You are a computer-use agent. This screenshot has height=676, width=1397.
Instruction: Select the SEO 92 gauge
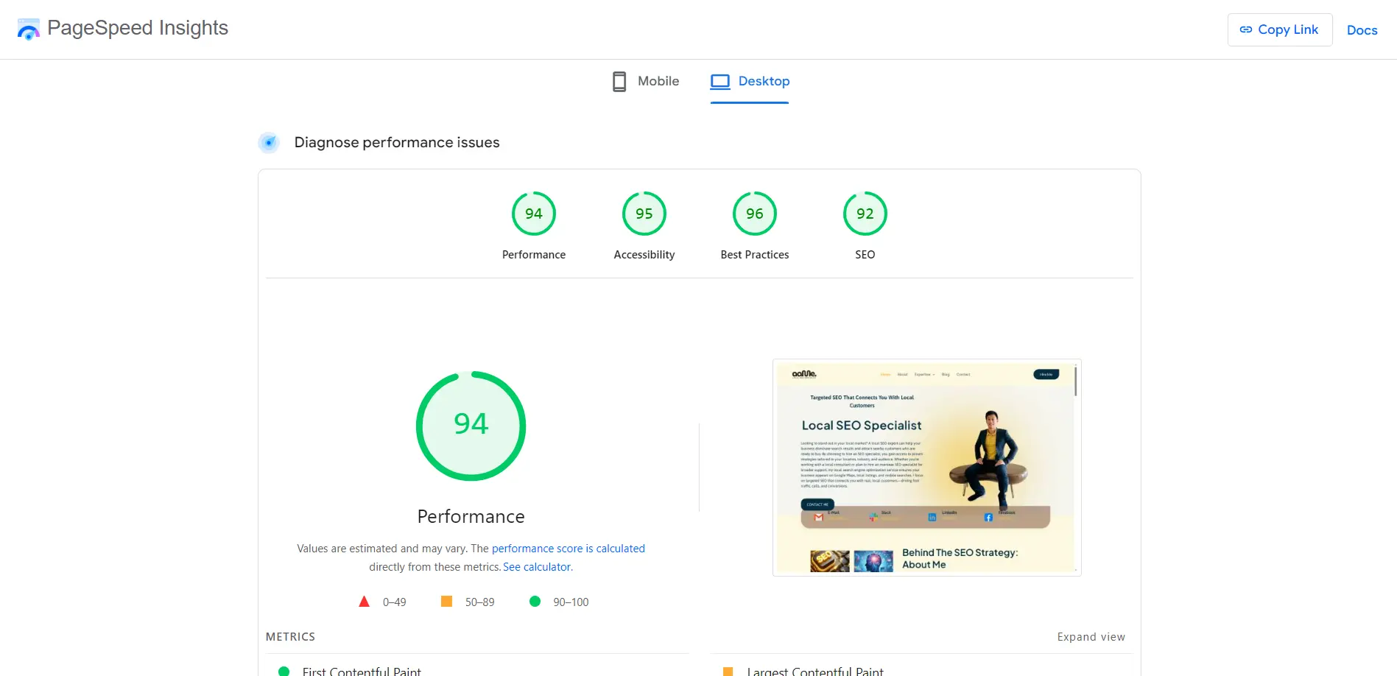point(865,214)
